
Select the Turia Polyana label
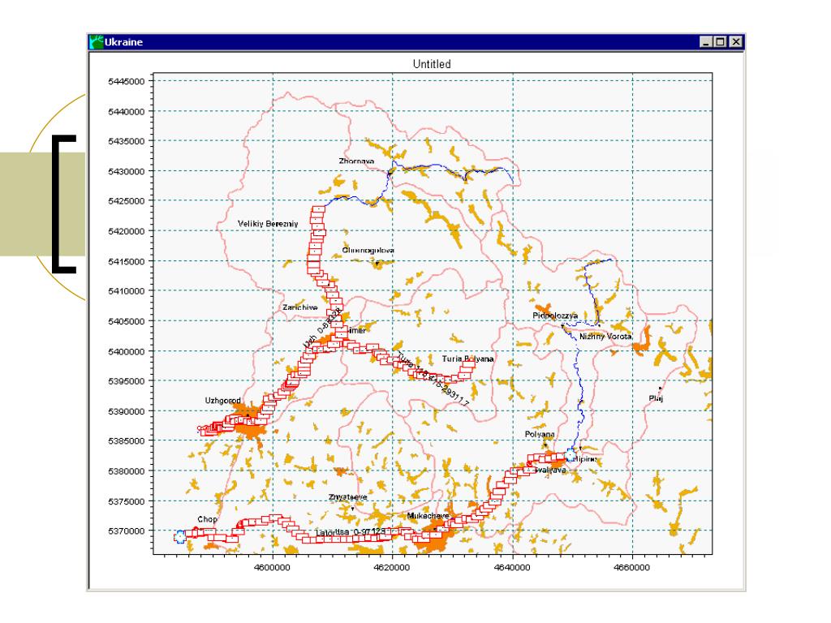click(467, 359)
